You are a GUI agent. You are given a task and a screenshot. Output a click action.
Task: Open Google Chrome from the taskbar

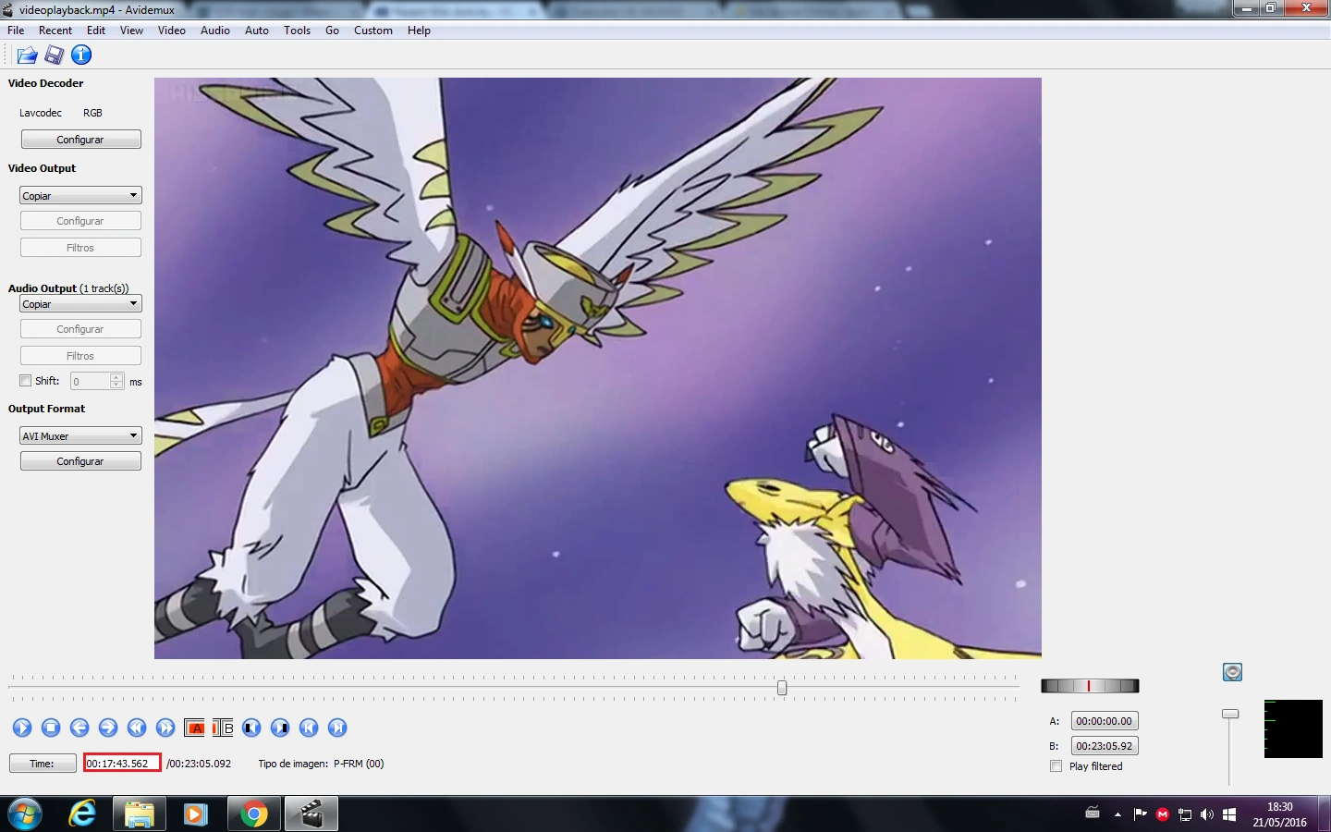click(x=252, y=814)
